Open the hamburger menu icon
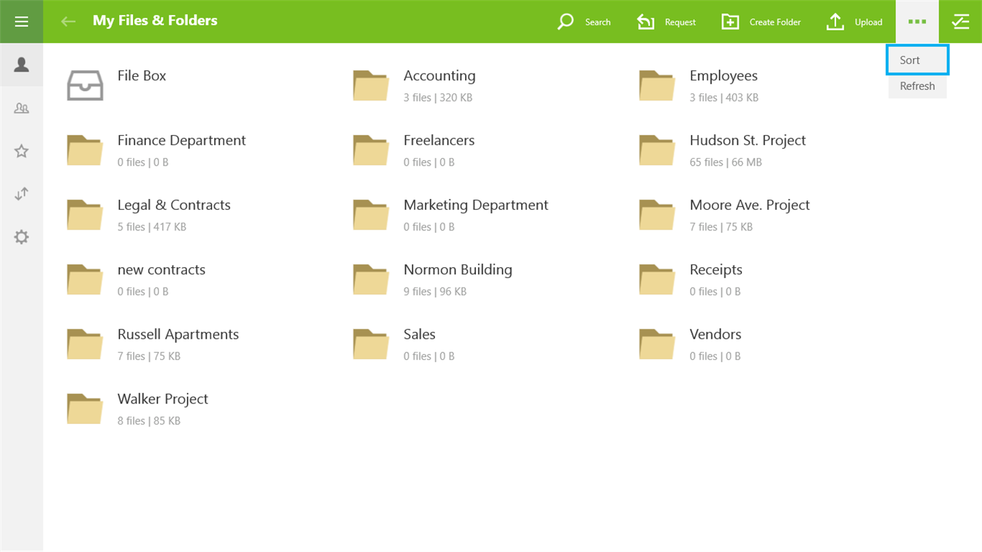The height and width of the screenshot is (552, 982). 21,22
